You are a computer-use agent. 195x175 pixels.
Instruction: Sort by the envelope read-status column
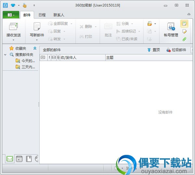pyautogui.click(x=54, y=57)
